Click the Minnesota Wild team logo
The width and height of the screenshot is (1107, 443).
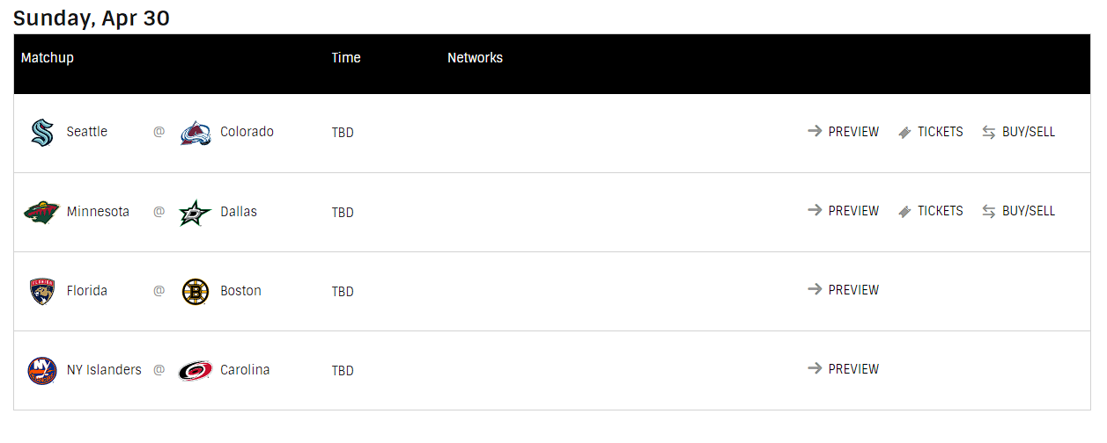tap(41, 212)
